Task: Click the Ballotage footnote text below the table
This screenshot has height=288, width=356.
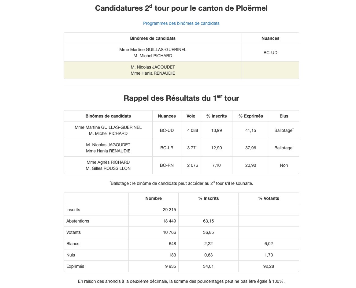Action: [181, 183]
